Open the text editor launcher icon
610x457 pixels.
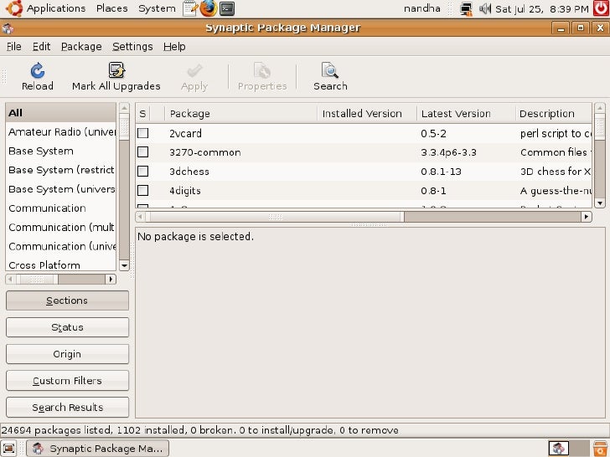[x=191, y=8]
